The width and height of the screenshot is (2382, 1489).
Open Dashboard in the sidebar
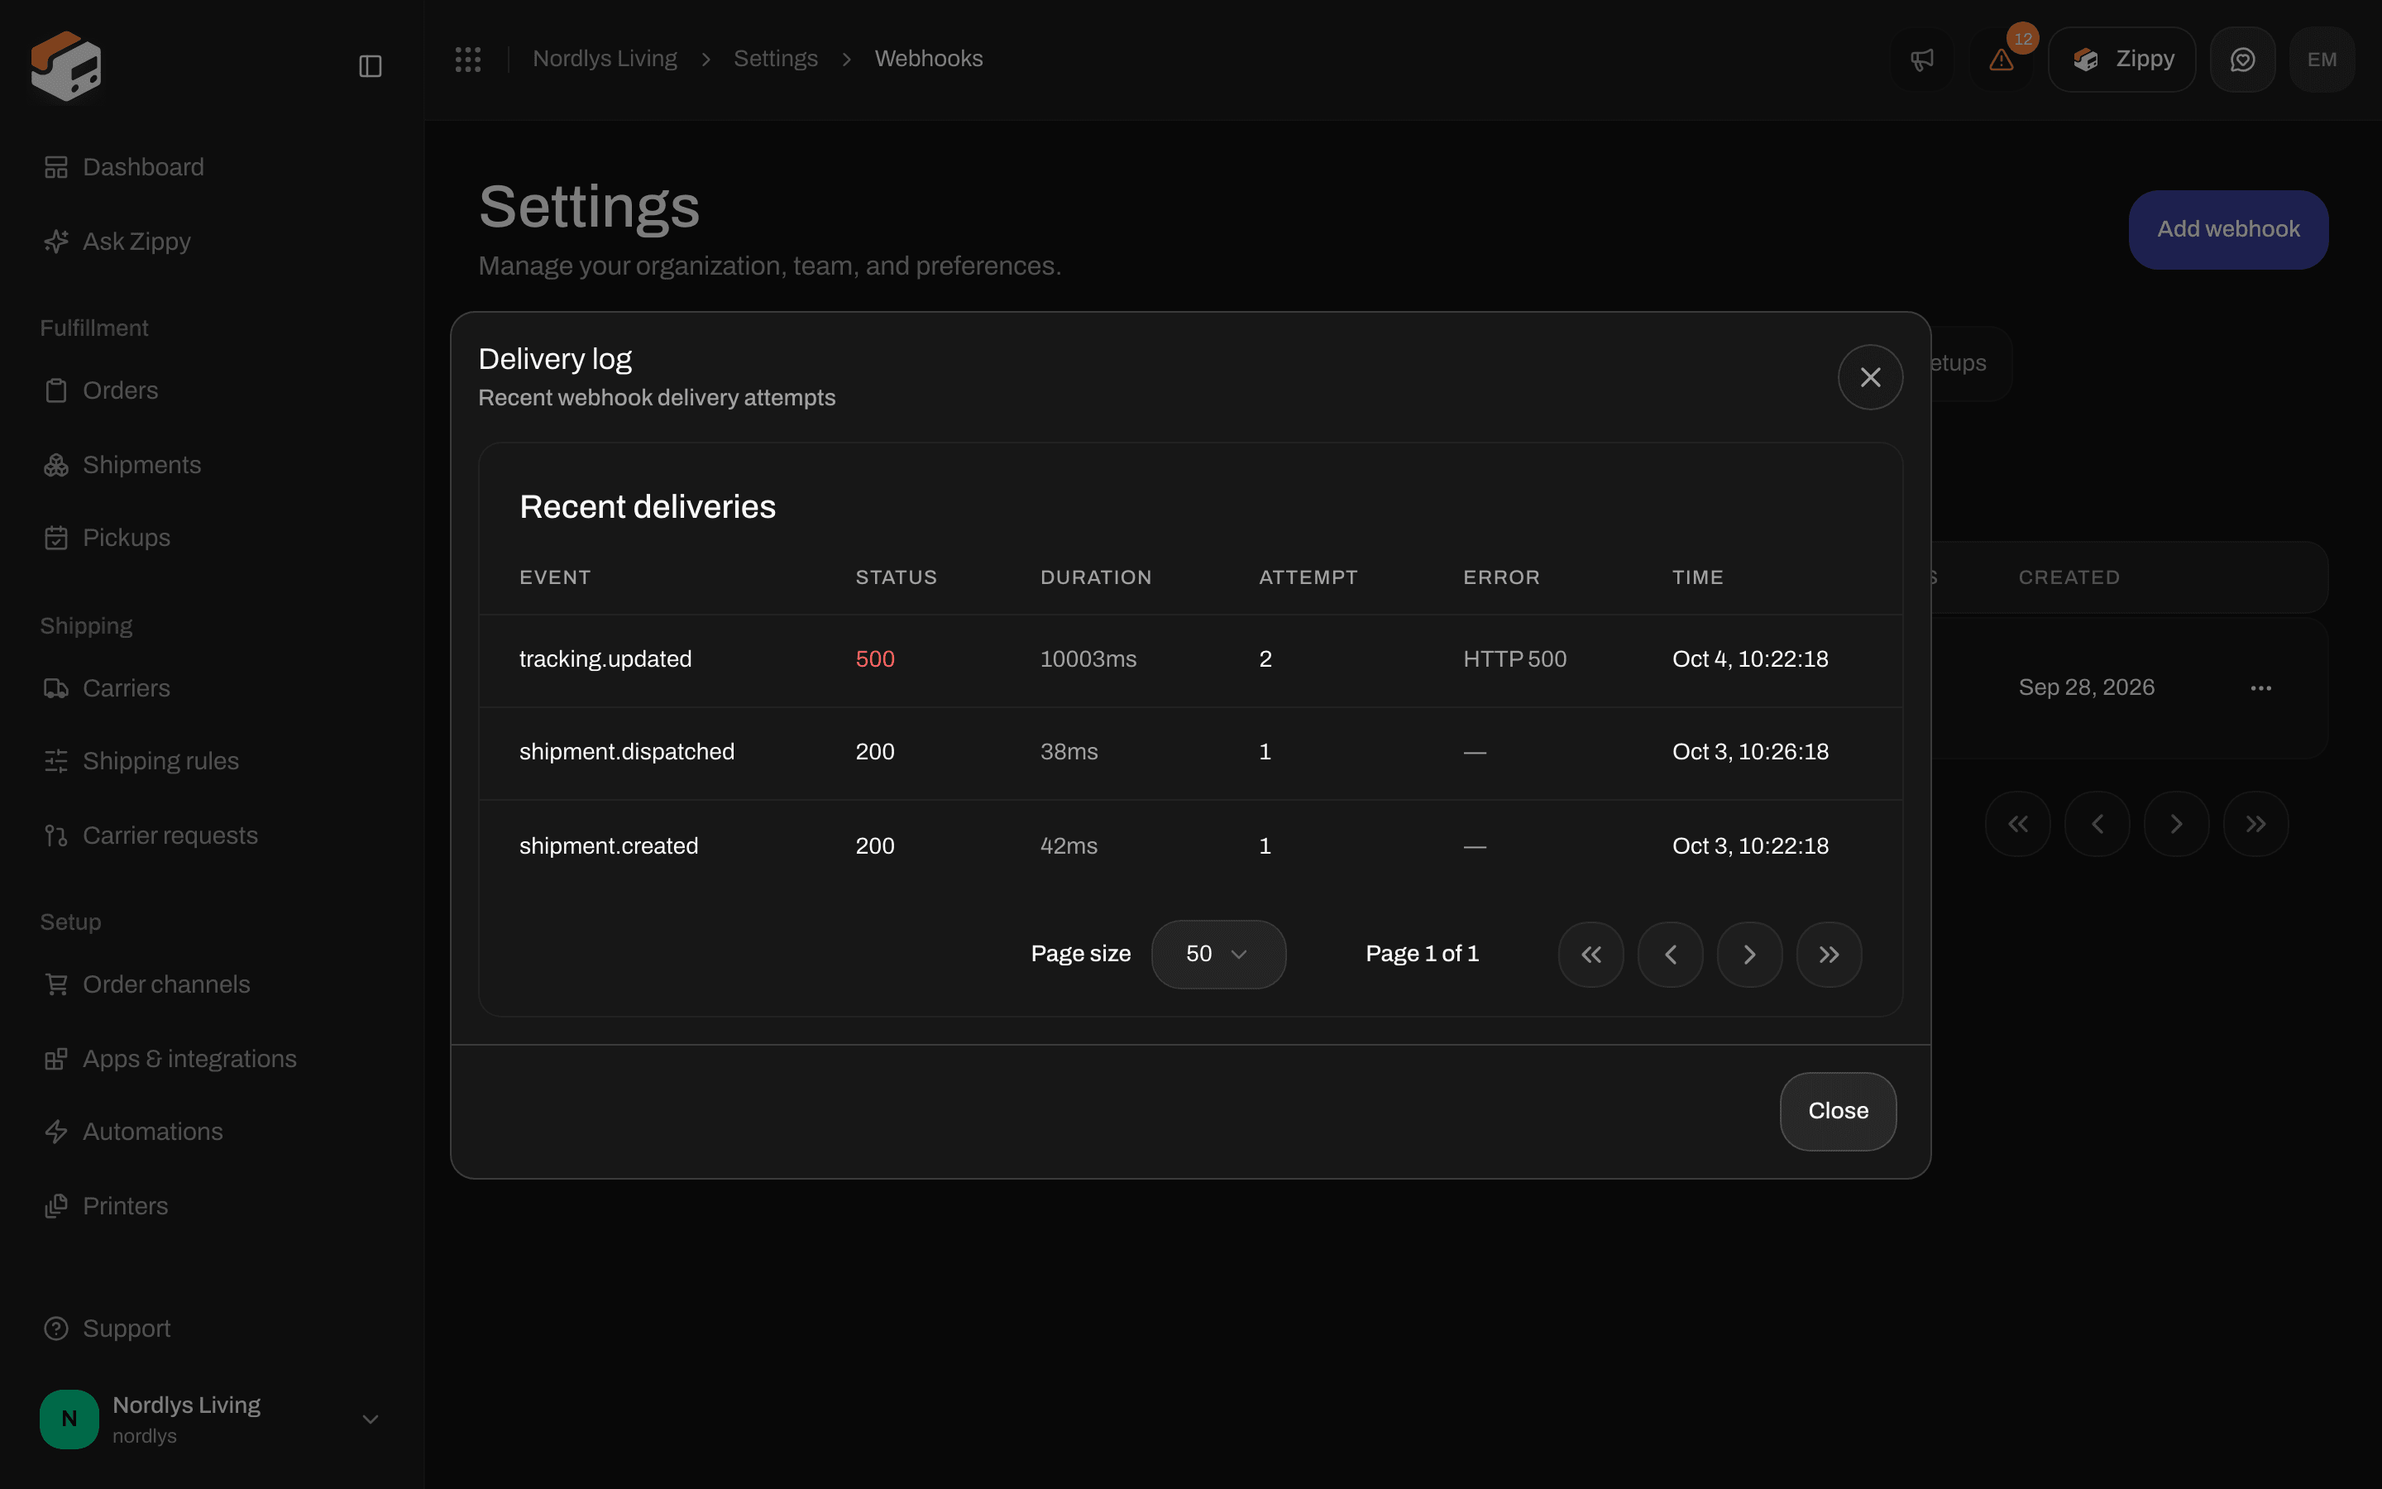click(x=213, y=167)
